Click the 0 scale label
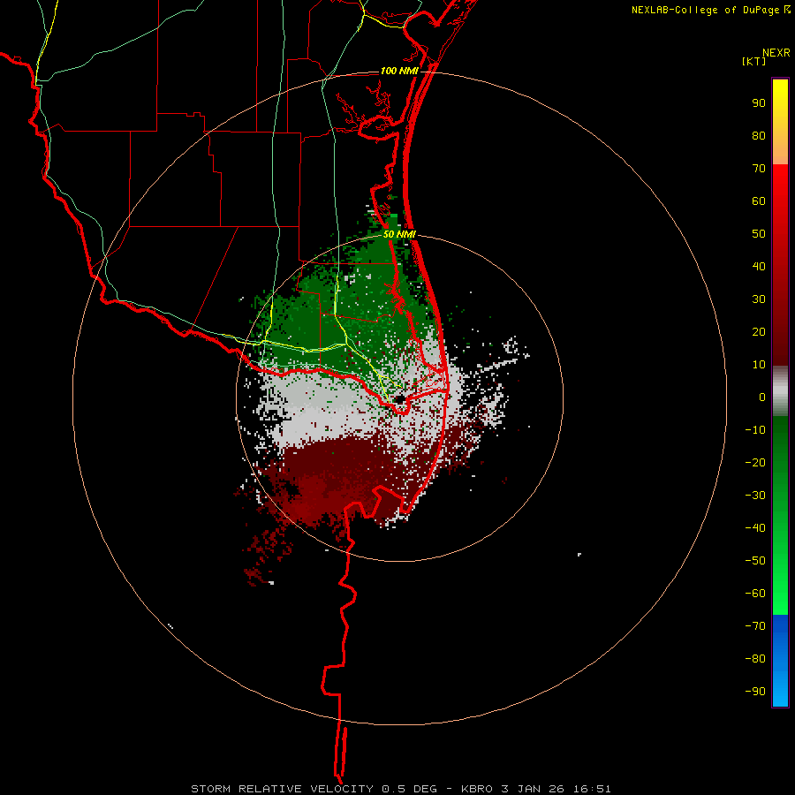The image size is (795, 795). click(x=762, y=397)
